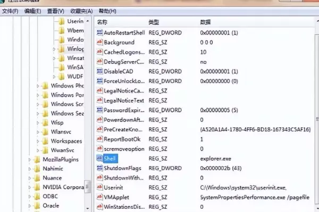This screenshot has height=212, width=319.
Task: Click the Background string value icon
Action: point(100,42)
